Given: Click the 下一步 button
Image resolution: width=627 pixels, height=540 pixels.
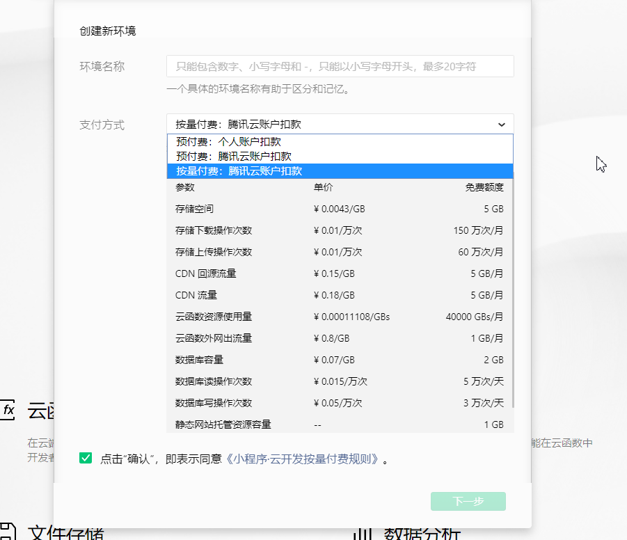Looking at the screenshot, I should (468, 501).
